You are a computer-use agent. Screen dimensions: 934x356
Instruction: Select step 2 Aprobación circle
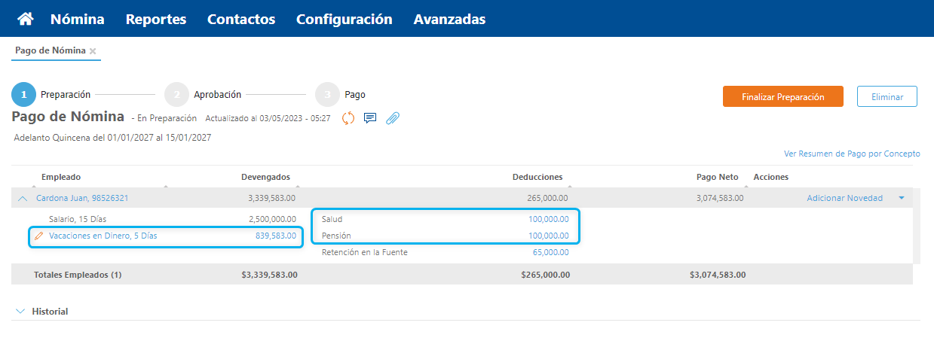pyautogui.click(x=176, y=95)
